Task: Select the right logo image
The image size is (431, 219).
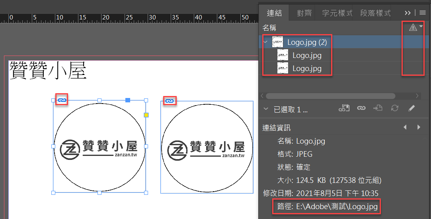Action: point(207,147)
